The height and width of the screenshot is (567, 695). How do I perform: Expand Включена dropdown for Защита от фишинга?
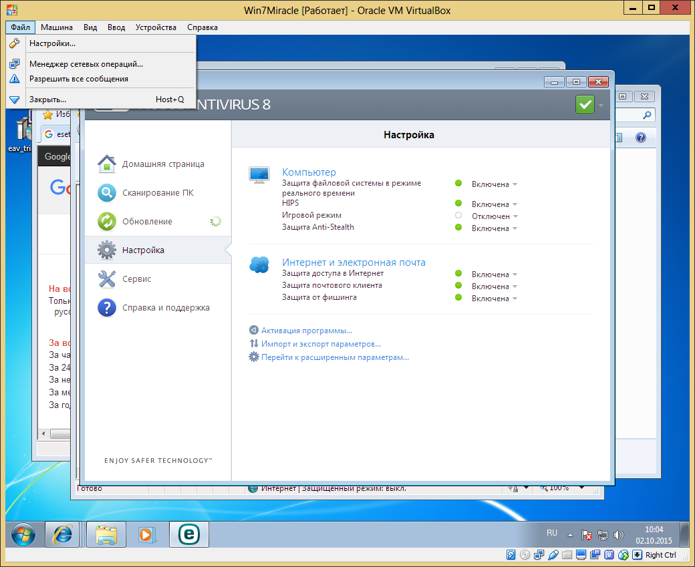click(x=495, y=298)
